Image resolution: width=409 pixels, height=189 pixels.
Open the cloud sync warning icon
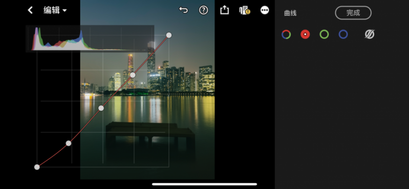[245, 10]
